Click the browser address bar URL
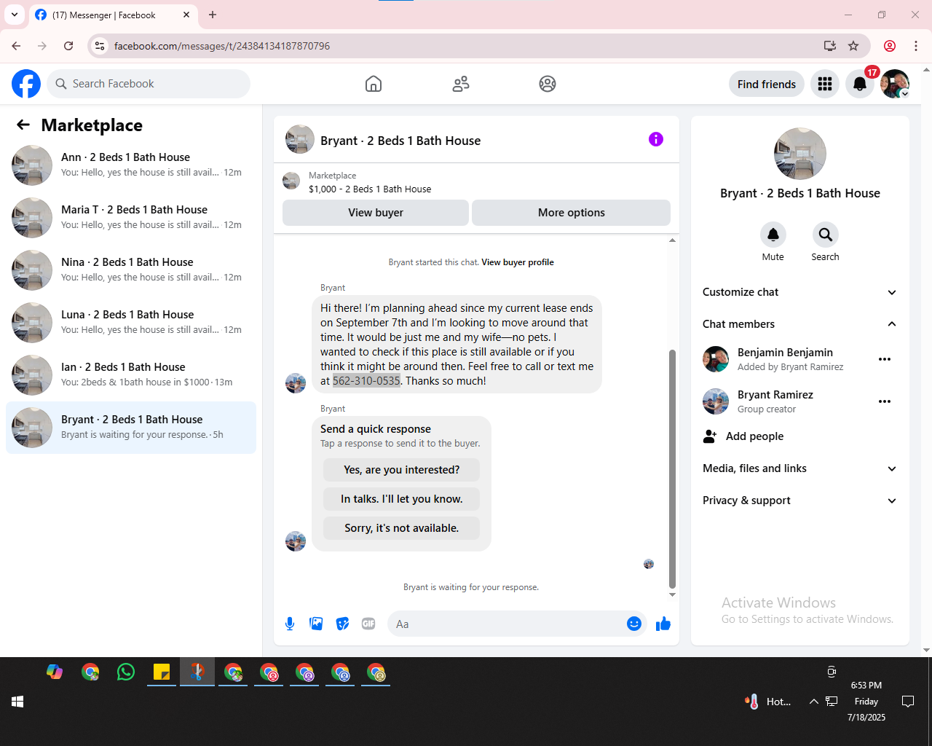The height and width of the screenshot is (746, 932). pos(222,46)
